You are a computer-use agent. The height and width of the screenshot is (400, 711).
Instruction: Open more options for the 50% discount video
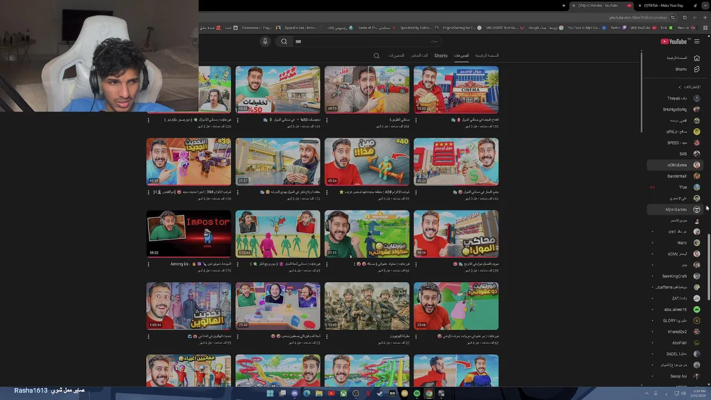point(238,120)
